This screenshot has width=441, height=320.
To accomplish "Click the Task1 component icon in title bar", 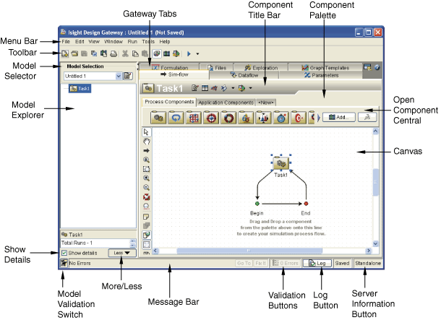I will 148,88.
